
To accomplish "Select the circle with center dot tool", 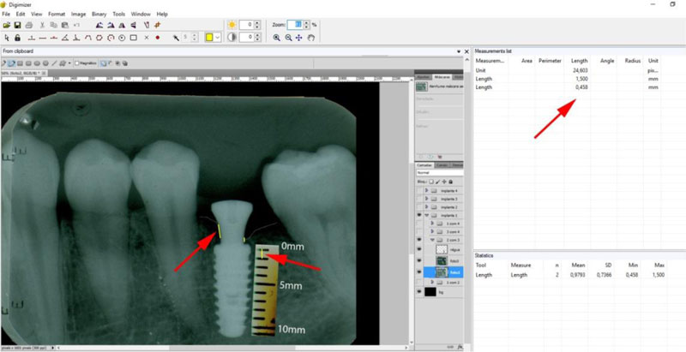I will 122,38.
